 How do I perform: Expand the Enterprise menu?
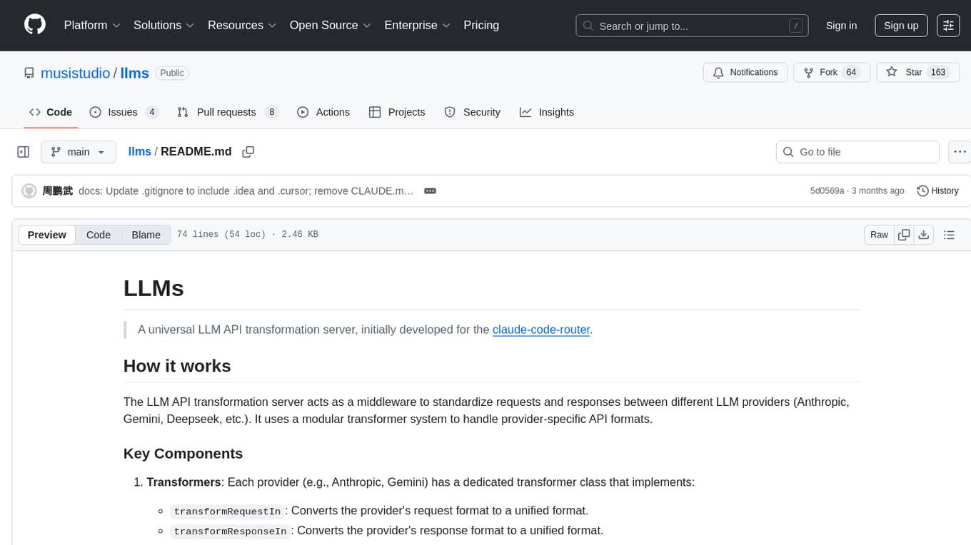point(417,25)
